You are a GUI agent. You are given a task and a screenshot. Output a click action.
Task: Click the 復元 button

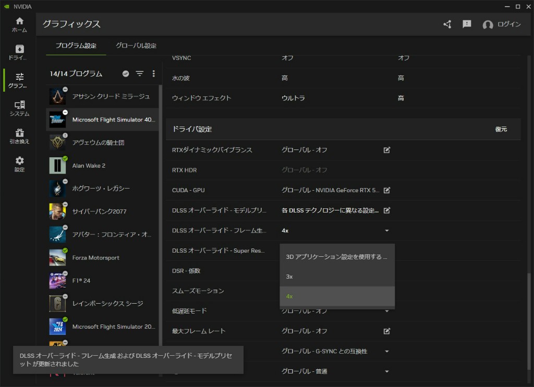coord(501,129)
